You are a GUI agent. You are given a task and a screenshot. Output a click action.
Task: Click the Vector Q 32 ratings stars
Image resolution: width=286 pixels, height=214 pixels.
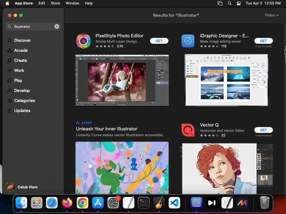pos(213,135)
